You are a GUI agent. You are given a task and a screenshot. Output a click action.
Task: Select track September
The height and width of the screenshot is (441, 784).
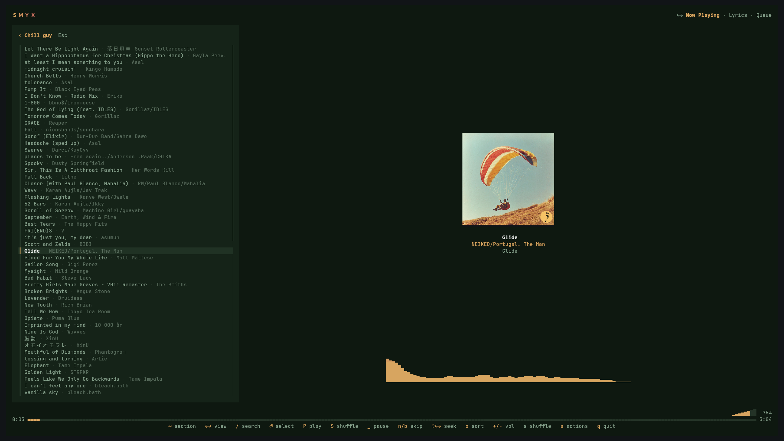point(126,217)
